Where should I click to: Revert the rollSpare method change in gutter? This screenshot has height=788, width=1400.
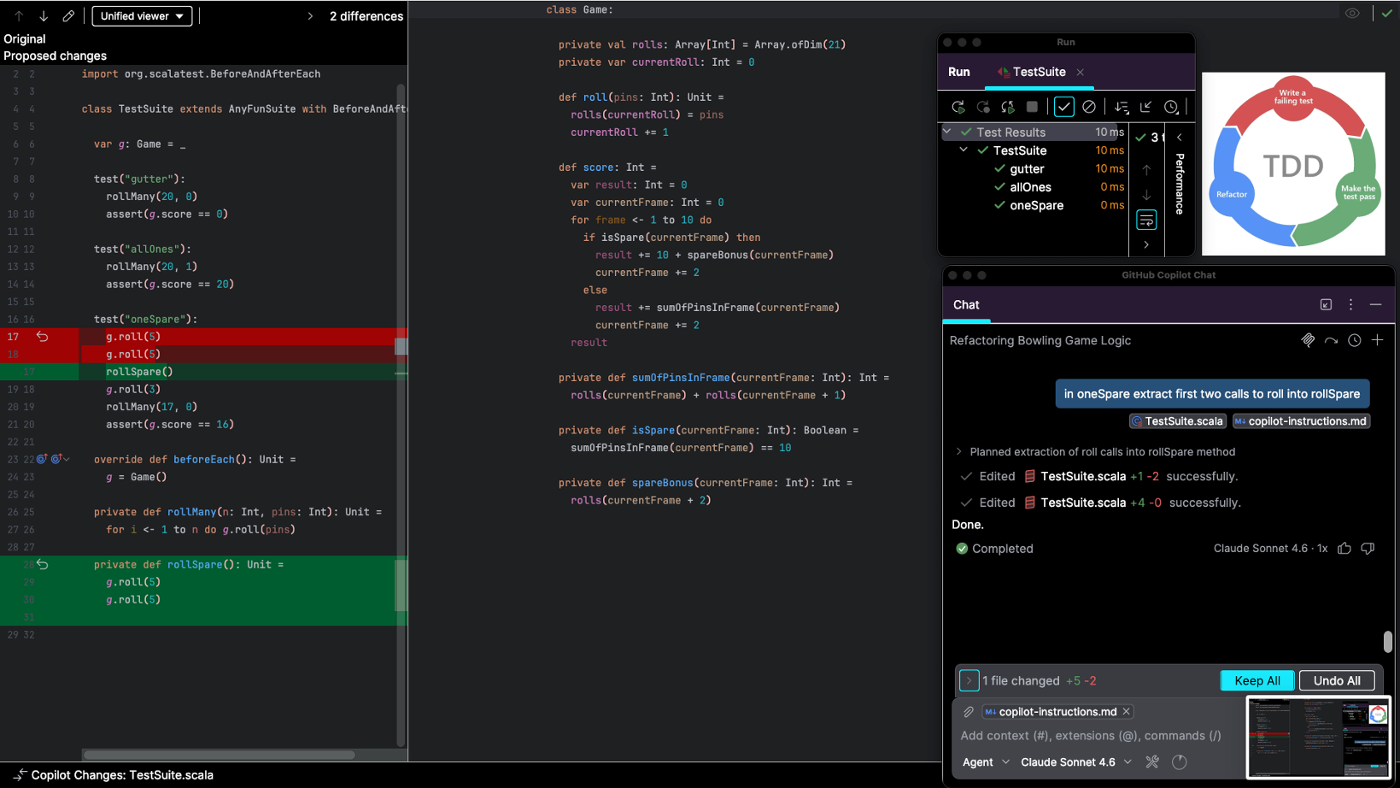click(42, 564)
